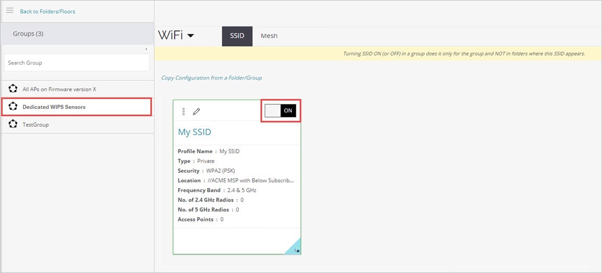602x273 pixels.
Task: Click Copy Configuration from a Folder/Group link
Action: click(211, 78)
